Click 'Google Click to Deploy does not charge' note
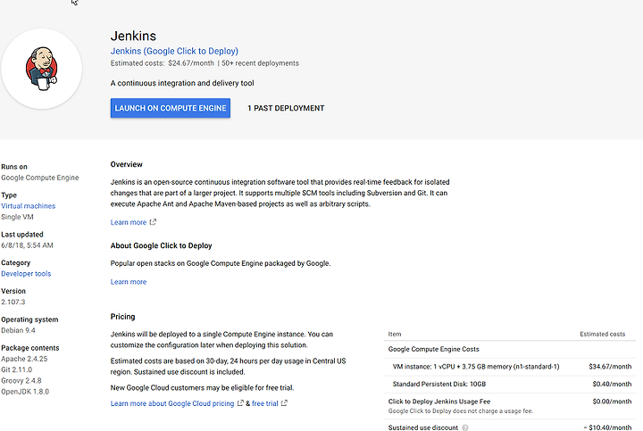Viewport: 643px width, 431px height. [x=461, y=411]
